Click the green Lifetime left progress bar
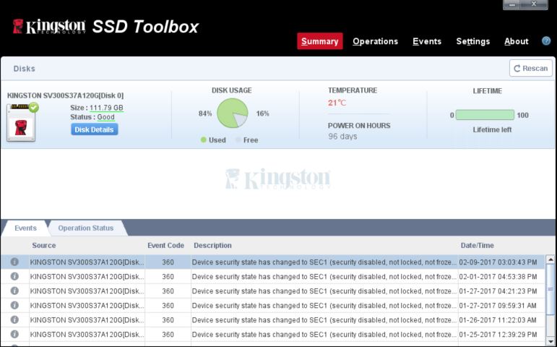557x347 pixels. pyautogui.click(x=485, y=115)
